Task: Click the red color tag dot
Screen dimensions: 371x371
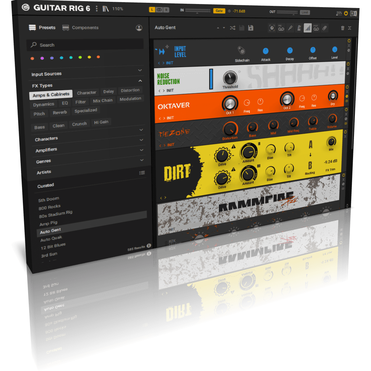Action: click(32, 58)
